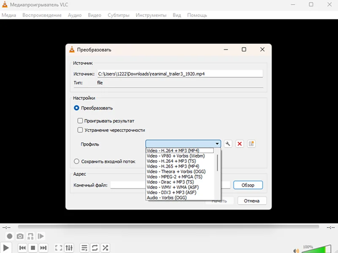
Task: Open the Помощь menu
Action: click(197, 15)
